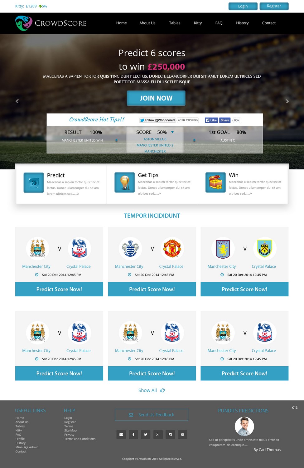This screenshot has height=468, width=304.
Task: Open the Predict puzzle icon
Action: [34, 183]
